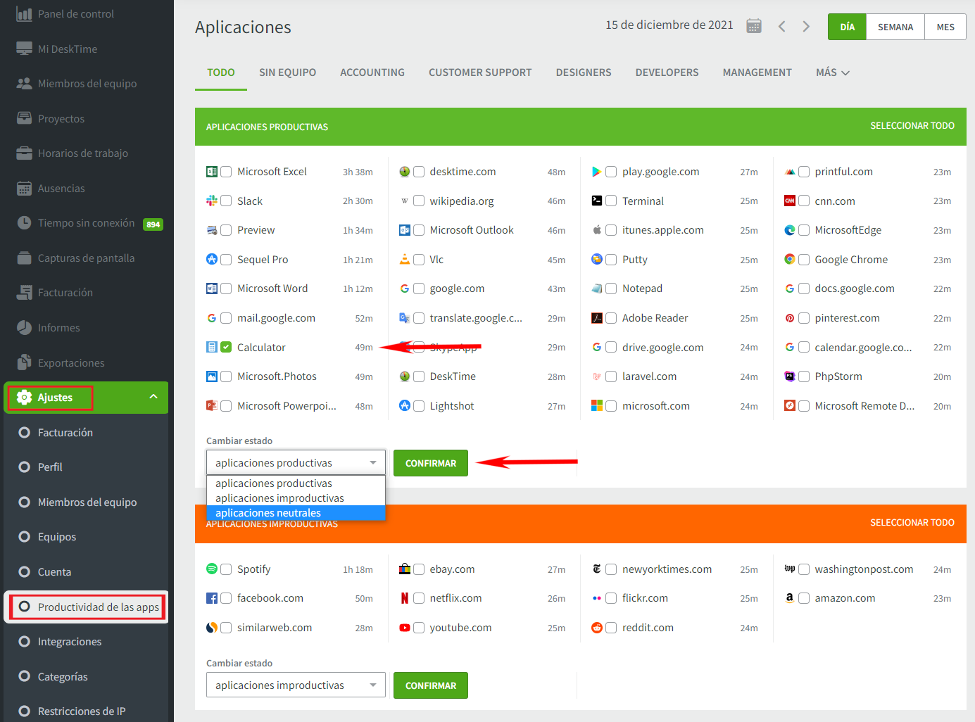975x722 pixels.
Task: Click the reddit.com icon
Action: pyautogui.click(x=597, y=628)
